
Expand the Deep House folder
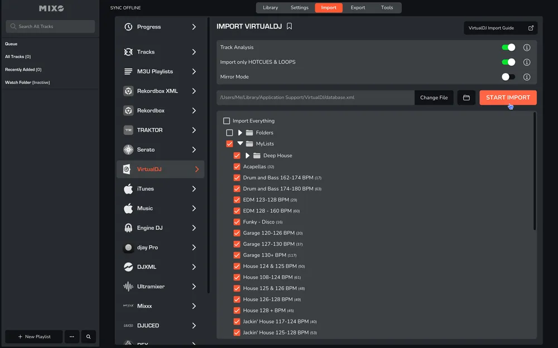[x=248, y=155]
